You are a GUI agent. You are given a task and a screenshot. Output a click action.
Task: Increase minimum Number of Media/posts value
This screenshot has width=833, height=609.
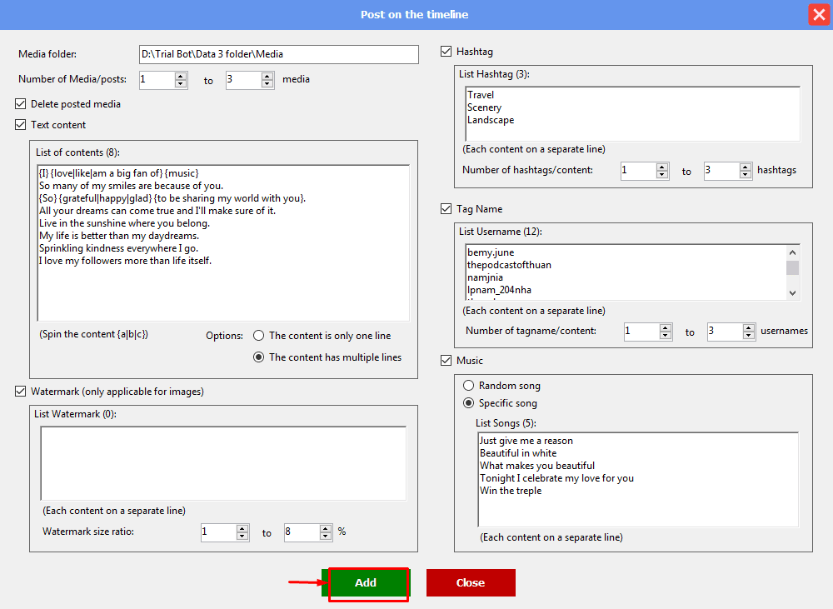point(181,76)
